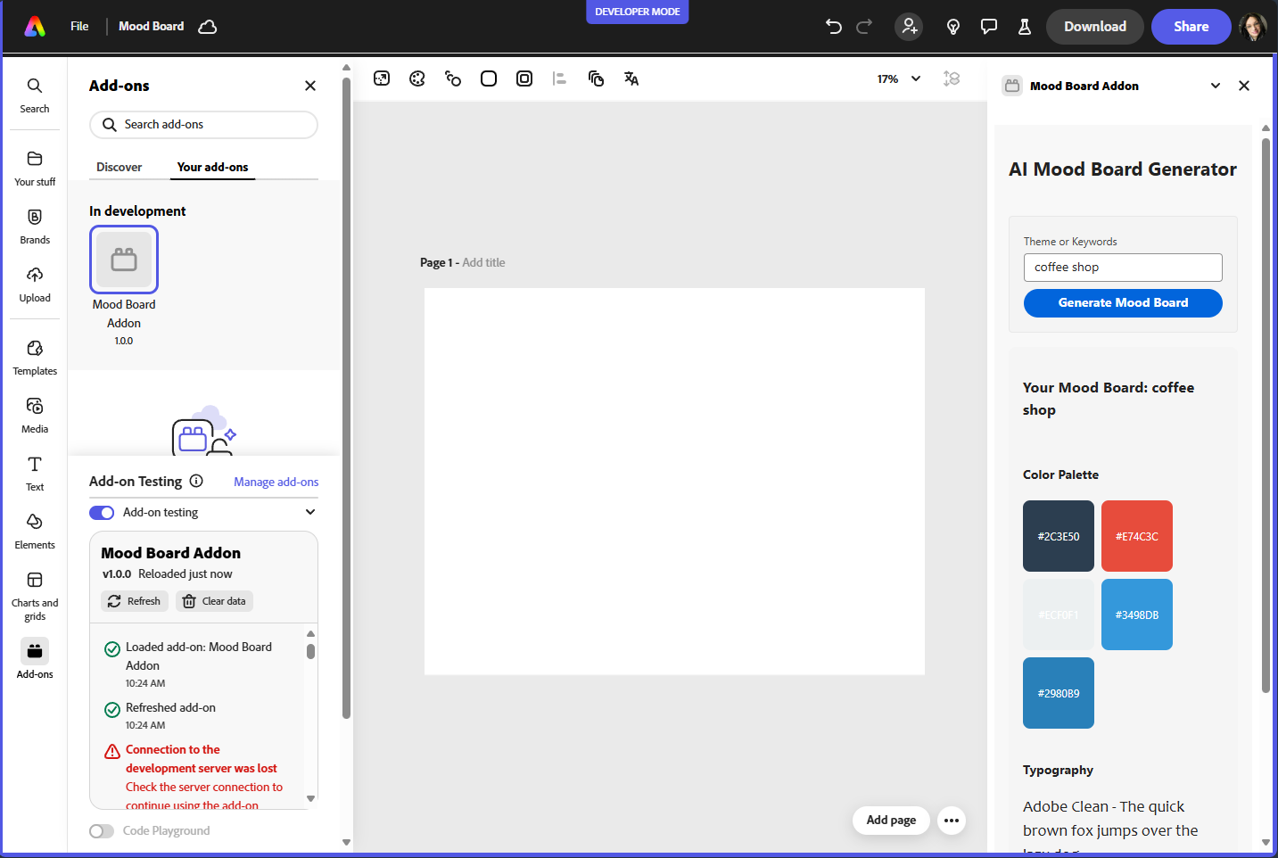Image resolution: width=1278 pixels, height=858 pixels.
Task: Click the Mood Board document title
Action: tap(152, 27)
